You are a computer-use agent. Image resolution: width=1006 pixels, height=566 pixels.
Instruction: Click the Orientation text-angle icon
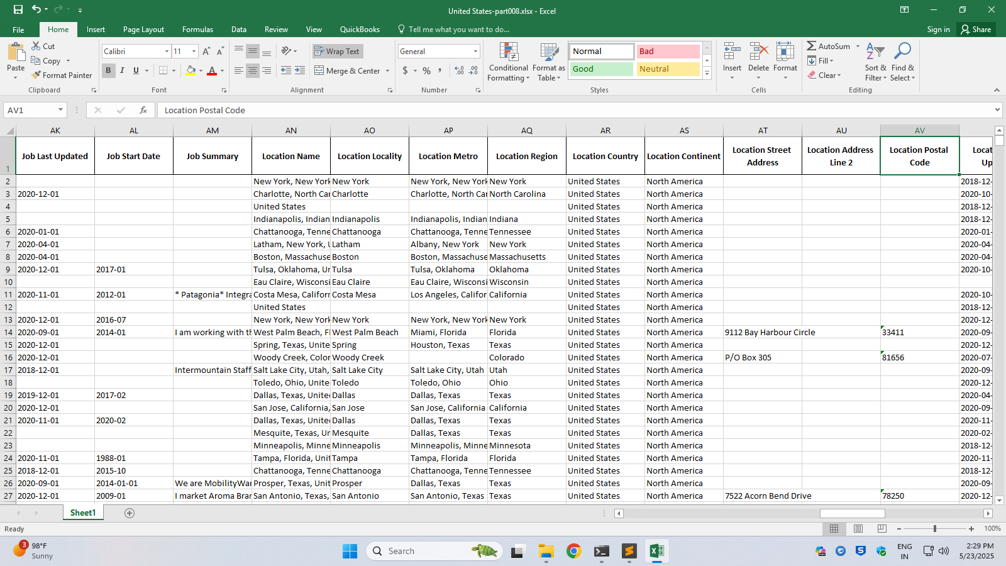point(286,51)
